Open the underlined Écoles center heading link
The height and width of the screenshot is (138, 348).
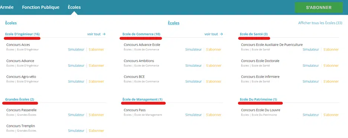pos(174,23)
